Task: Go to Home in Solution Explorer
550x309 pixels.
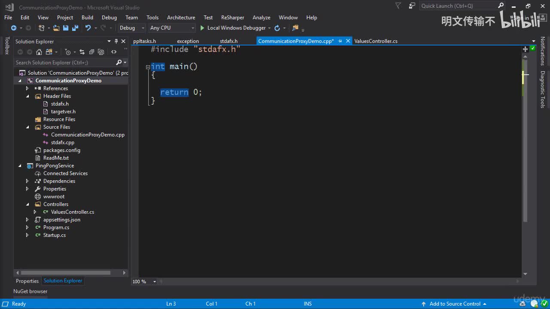Action: tap(39, 52)
